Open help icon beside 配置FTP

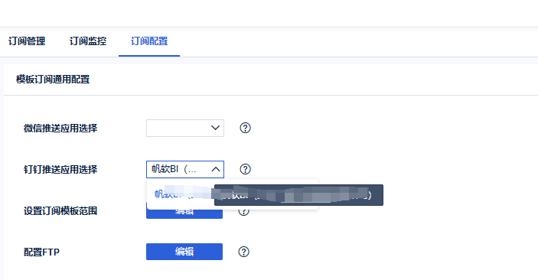(x=243, y=252)
